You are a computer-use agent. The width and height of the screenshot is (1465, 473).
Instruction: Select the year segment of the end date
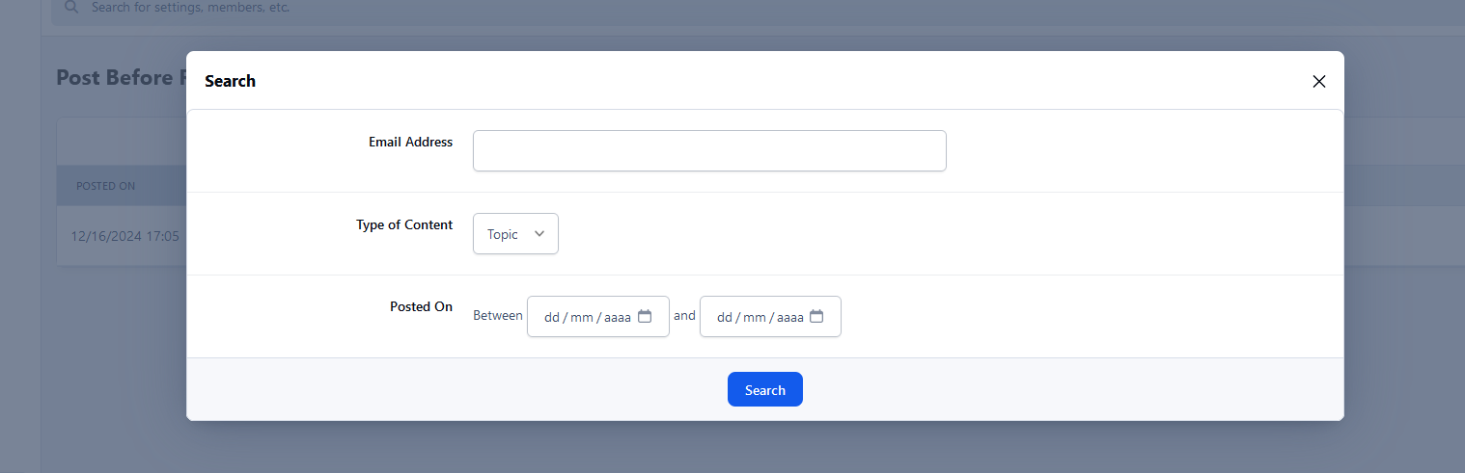tap(790, 317)
